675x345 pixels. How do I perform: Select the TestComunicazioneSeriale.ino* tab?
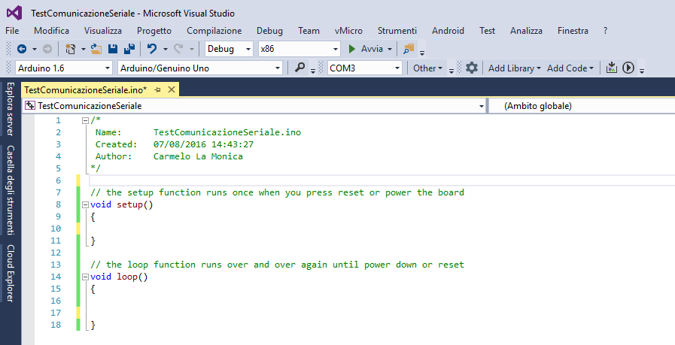click(x=86, y=89)
